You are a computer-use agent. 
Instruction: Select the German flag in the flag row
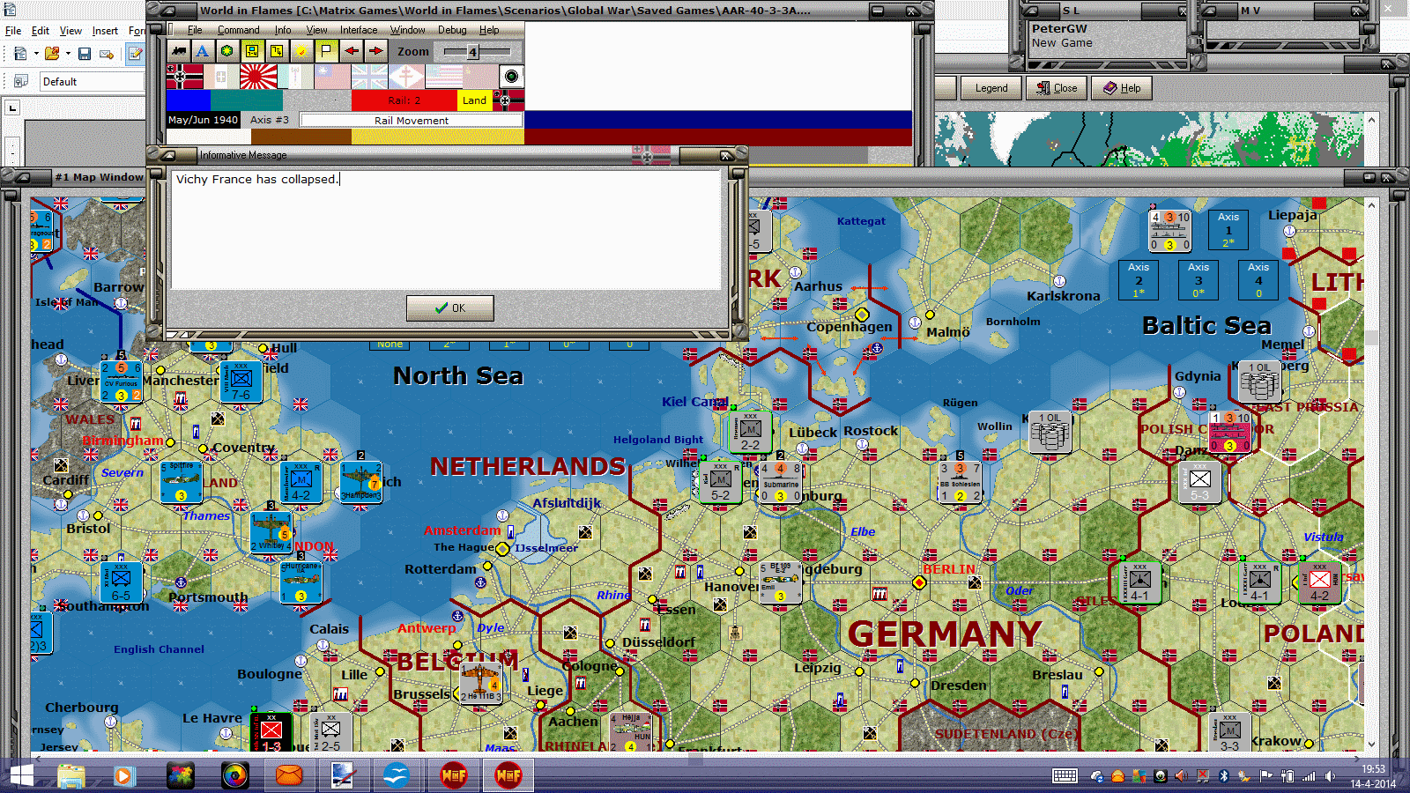click(185, 77)
